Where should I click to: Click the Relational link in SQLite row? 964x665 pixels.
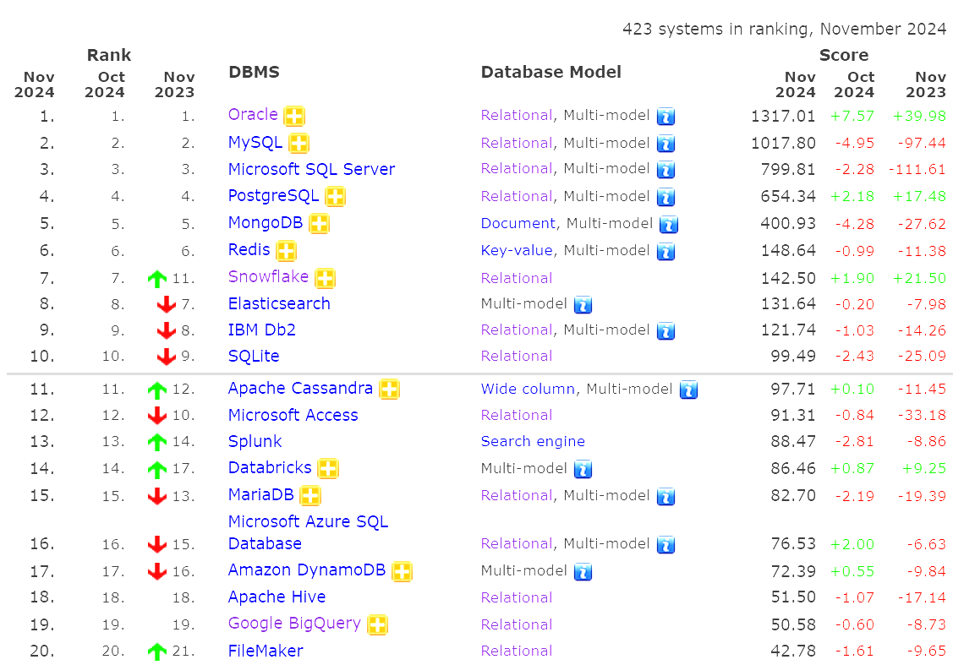(x=517, y=357)
